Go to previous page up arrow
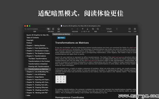This screenshot has height=99, width=159. pyautogui.click(x=83, y=29)
